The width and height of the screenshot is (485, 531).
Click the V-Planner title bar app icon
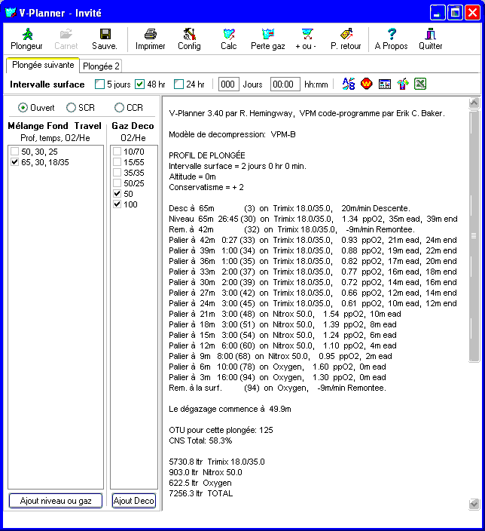(11, 13)
